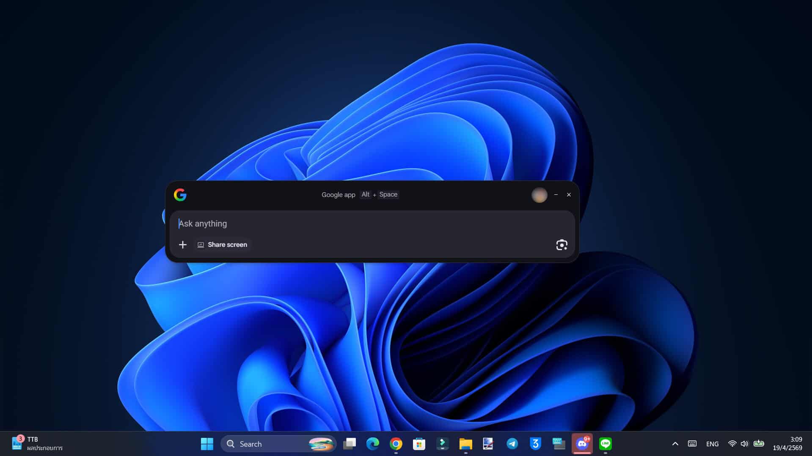Image resolution: width=812 pixels, height=456 pixels.
Task: Close the Google app window
Action: [569, 195]
